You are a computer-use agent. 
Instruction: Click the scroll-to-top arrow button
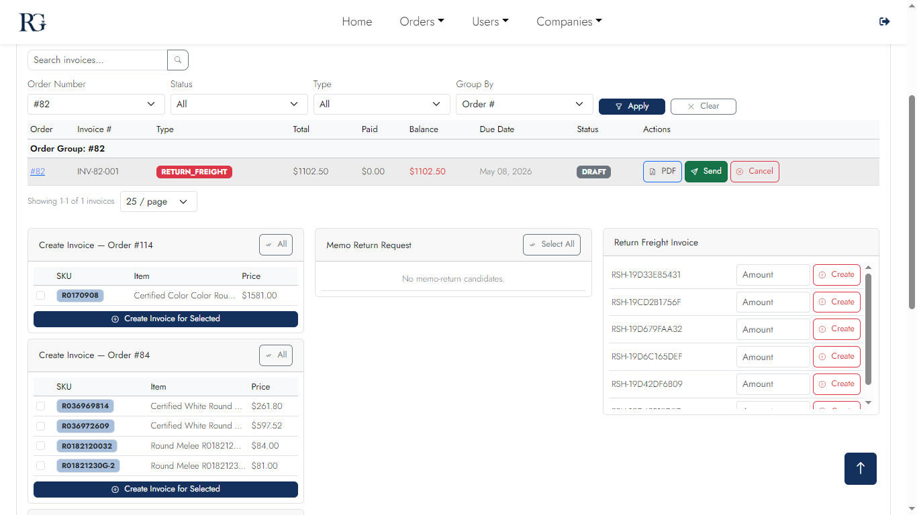click(860, 468)
